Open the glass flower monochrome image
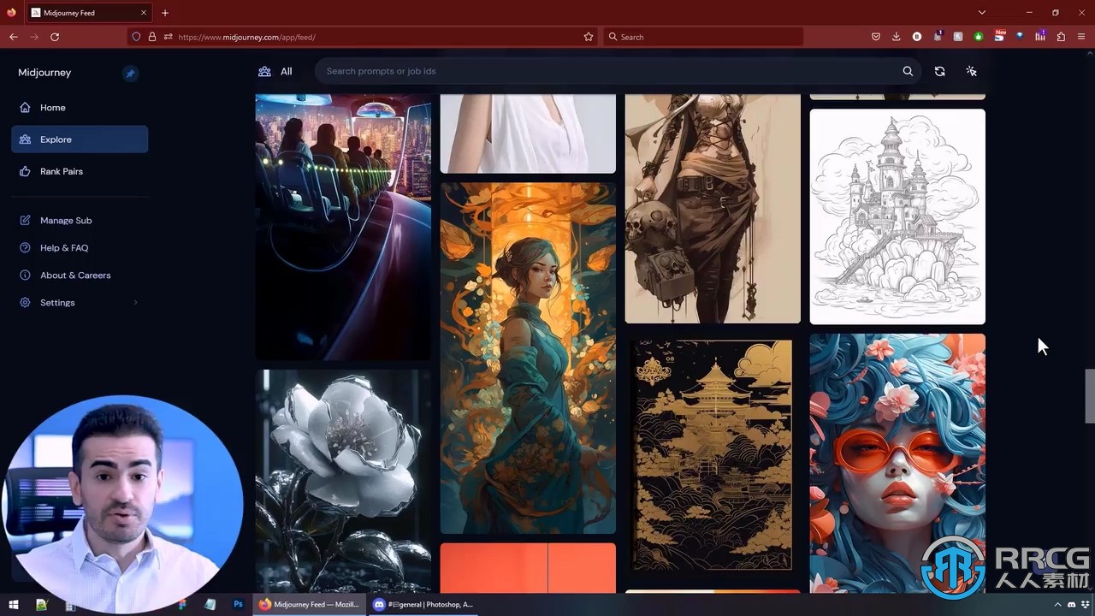This screenshot has width=1095, height=616. [x=343, y=481]
